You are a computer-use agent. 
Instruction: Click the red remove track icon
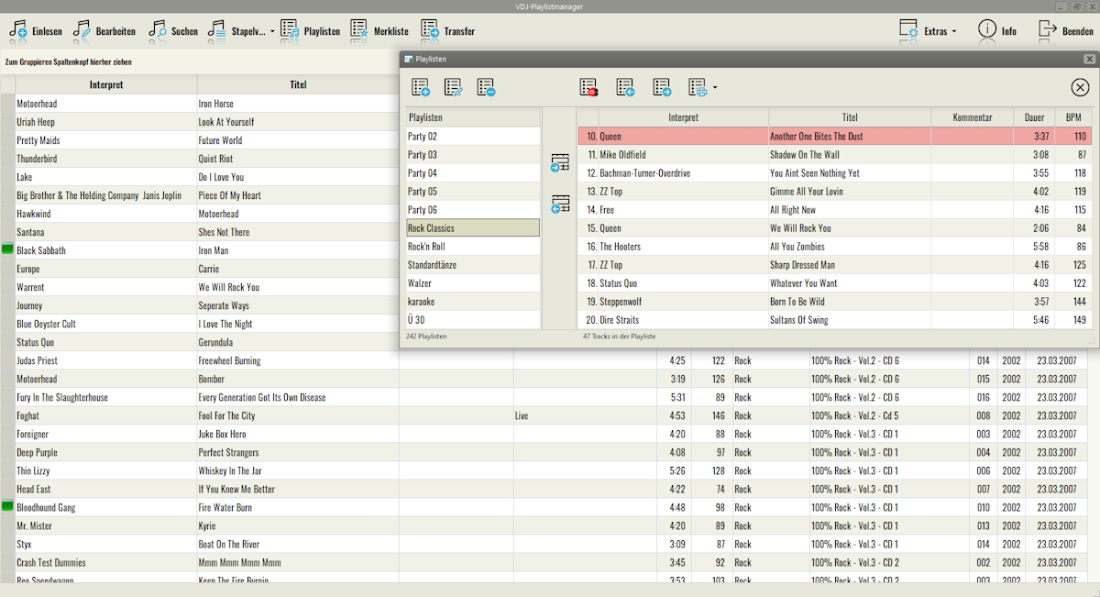588,88
